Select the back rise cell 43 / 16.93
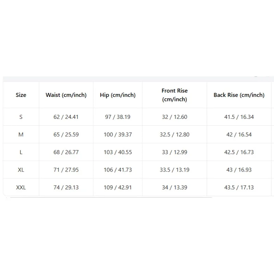 point(239,170)
